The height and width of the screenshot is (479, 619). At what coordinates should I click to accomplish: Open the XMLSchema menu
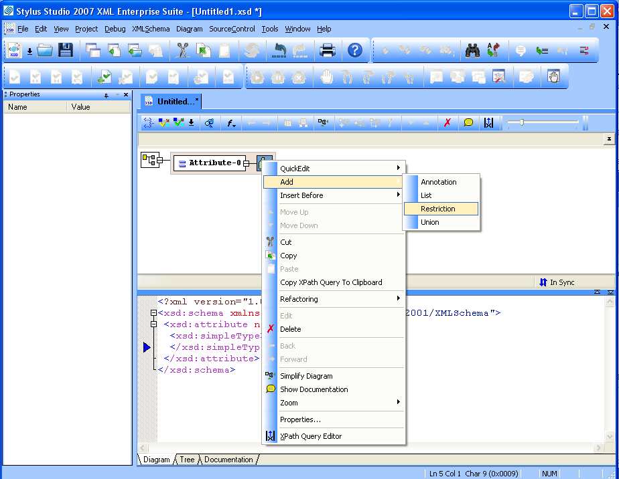tap(151, 29)
